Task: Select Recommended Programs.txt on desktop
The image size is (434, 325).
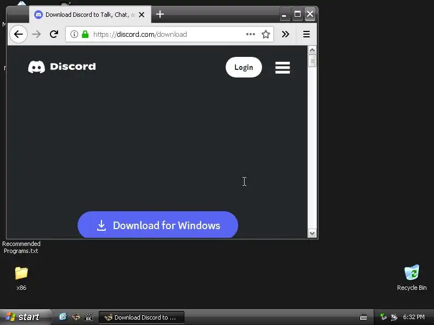Action: pyautogui.click(x=21, y=248)
